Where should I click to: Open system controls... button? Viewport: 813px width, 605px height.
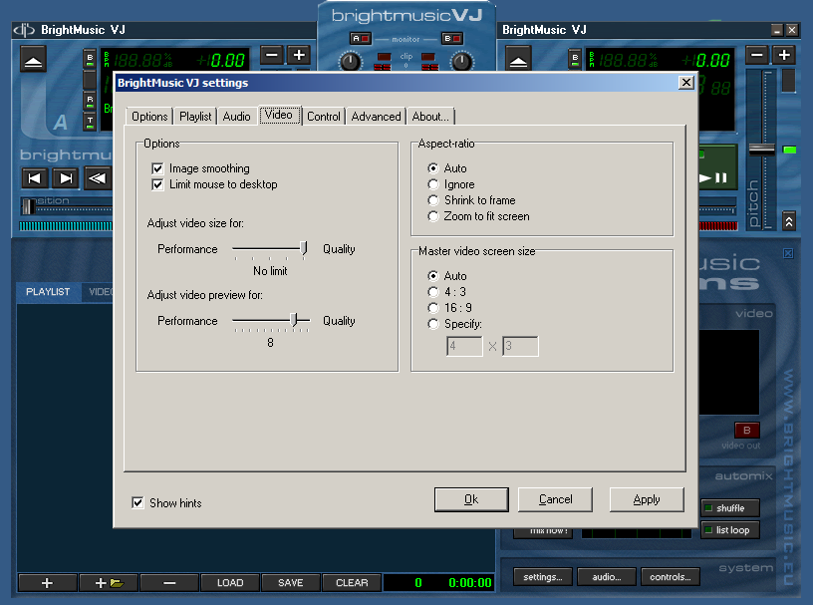[x=671, y=577]
